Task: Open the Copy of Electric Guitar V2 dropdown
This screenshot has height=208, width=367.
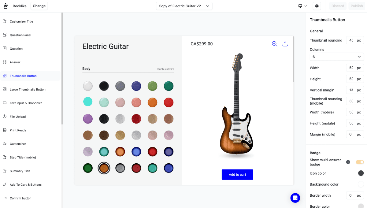Action: coord(184,6)
